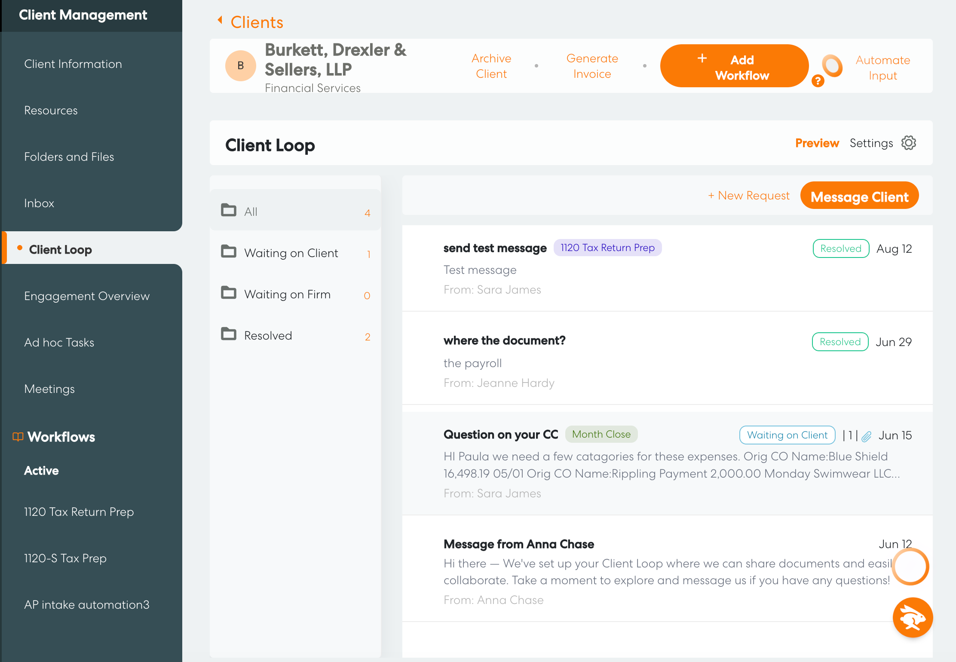Open AP intake automation3 workflow
Screen dimensions: 956x662
pyautogui.click(x=86, y=605)
